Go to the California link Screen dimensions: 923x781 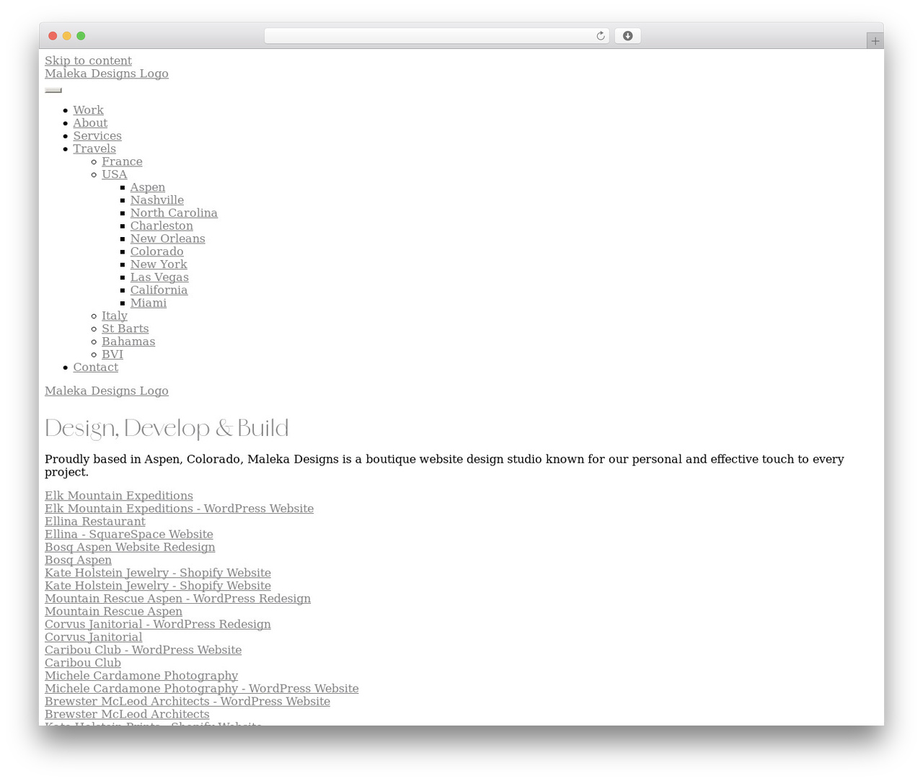pyautogui.click(x=159, y=290)
